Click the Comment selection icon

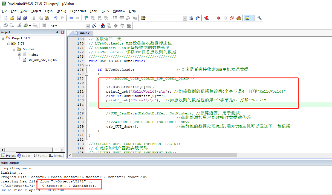pyautogui.click(x=128, y=18)
